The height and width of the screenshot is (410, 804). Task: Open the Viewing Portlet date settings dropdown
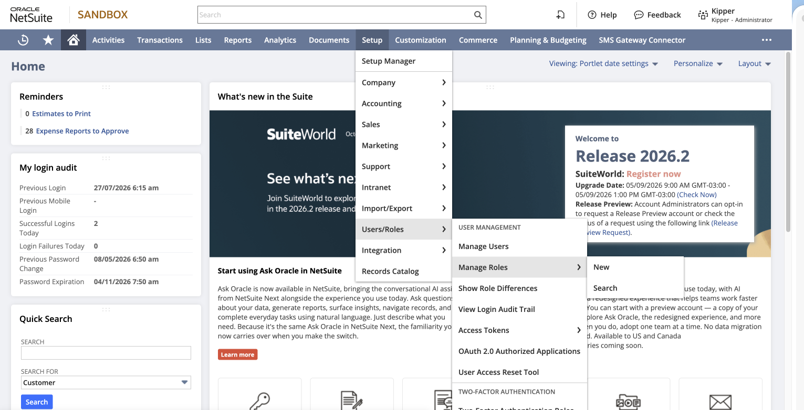[x=603, y=63]
